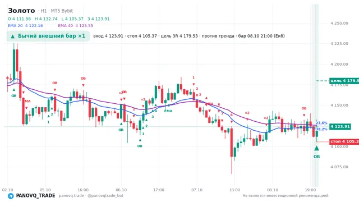Click the 4 225.00 price axis label
The image size is (359, 202).
(339, 44)
